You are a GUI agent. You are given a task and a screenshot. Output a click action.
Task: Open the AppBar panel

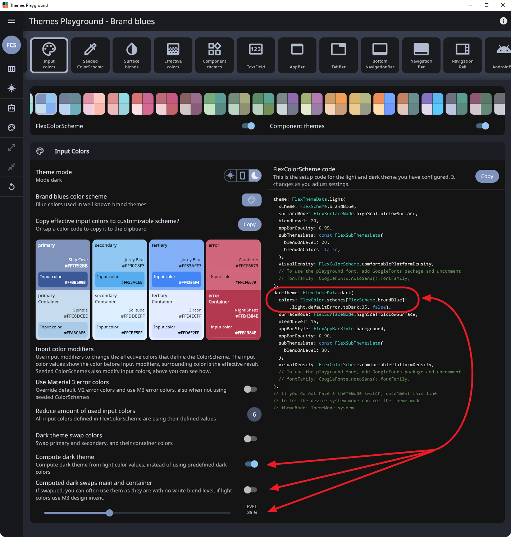pyautogui.click(x=297, y=55)
